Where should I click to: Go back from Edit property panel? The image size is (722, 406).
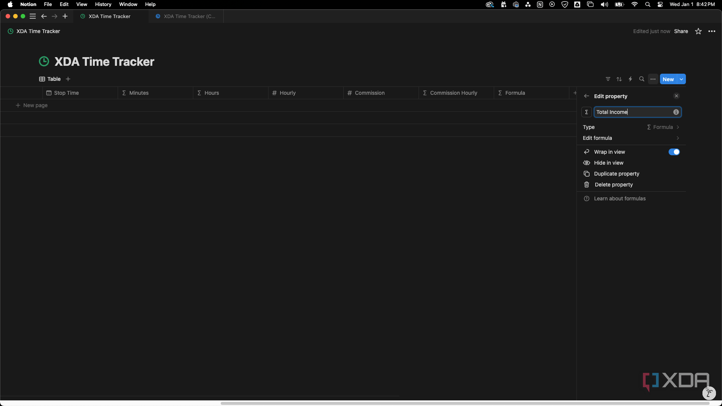587,96
